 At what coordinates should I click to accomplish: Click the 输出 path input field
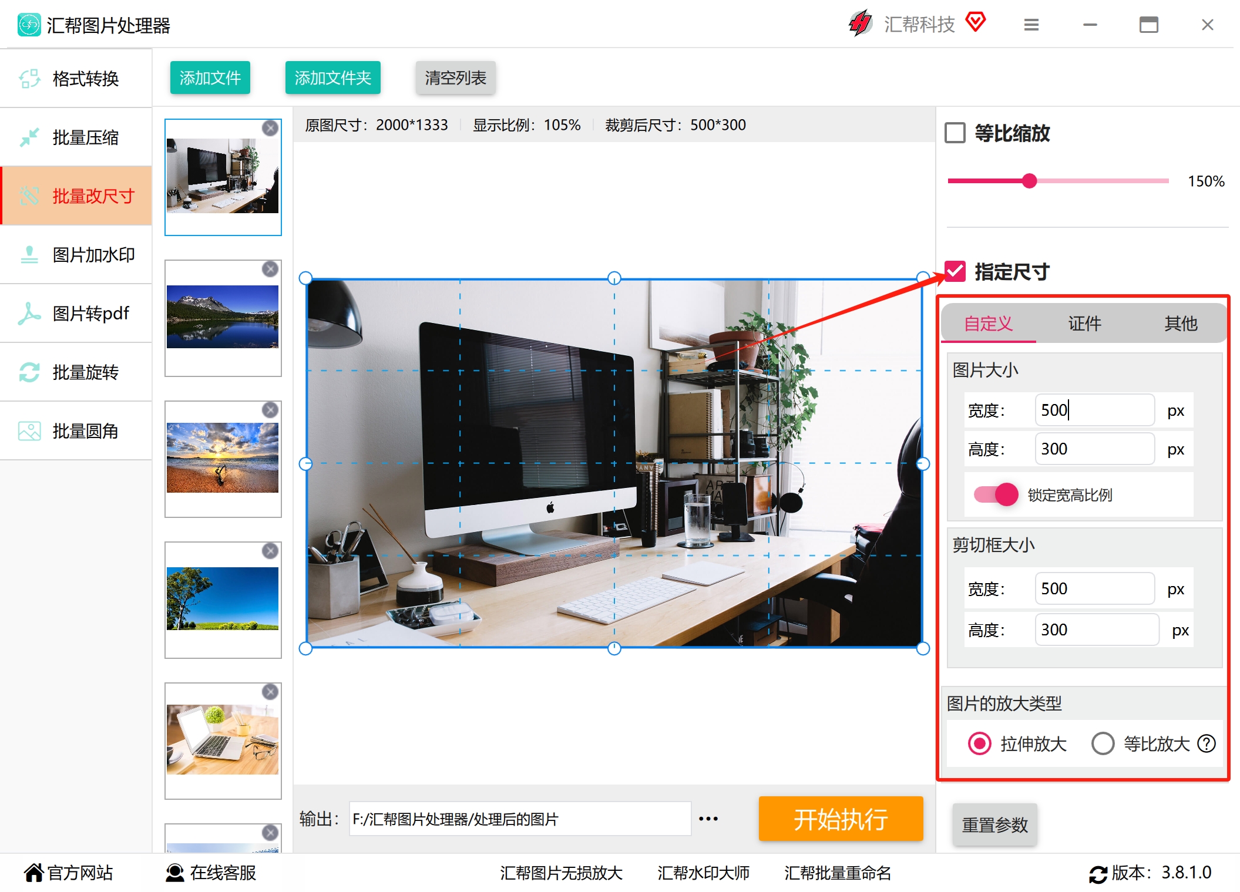[520, 819]
